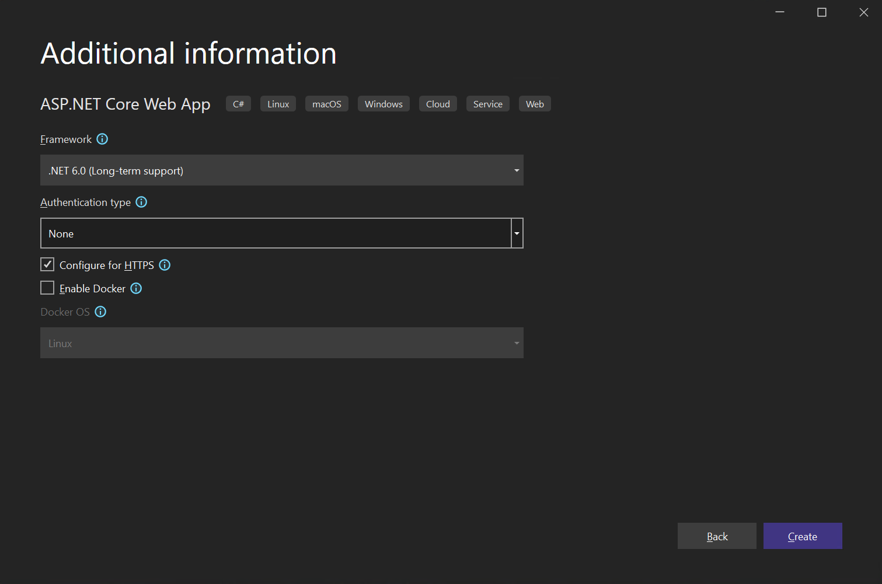
Task: Click the Create button
Action: [802, 536]
